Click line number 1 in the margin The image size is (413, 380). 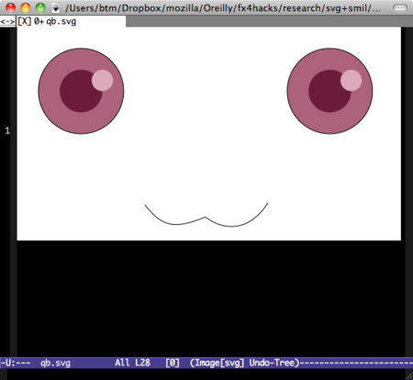7,131
